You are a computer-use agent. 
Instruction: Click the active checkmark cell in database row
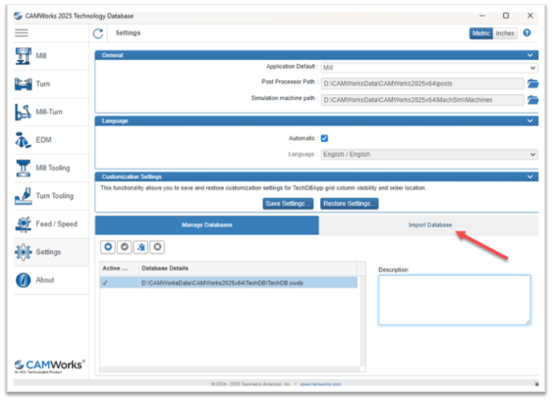pos(119,283)
